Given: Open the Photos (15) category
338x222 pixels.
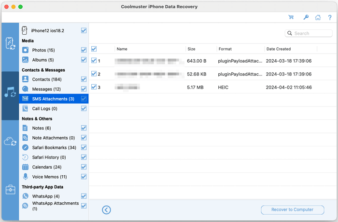Looking at the screenshot, I should point(54,50).
